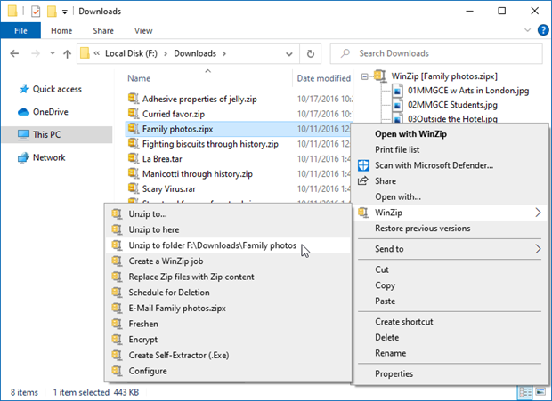Image resolution: width=552 pixels, height=401 pixels.
Task: Click the Quick access star icon
Action: click(24, 89)
